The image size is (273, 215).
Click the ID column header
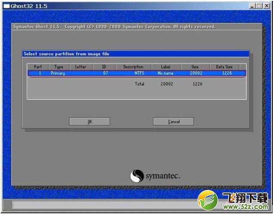[104, 67]
